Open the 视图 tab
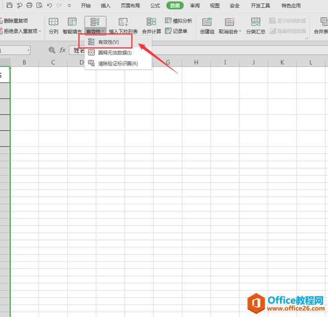This screenshot has height=317, width=328. [214, 5]
